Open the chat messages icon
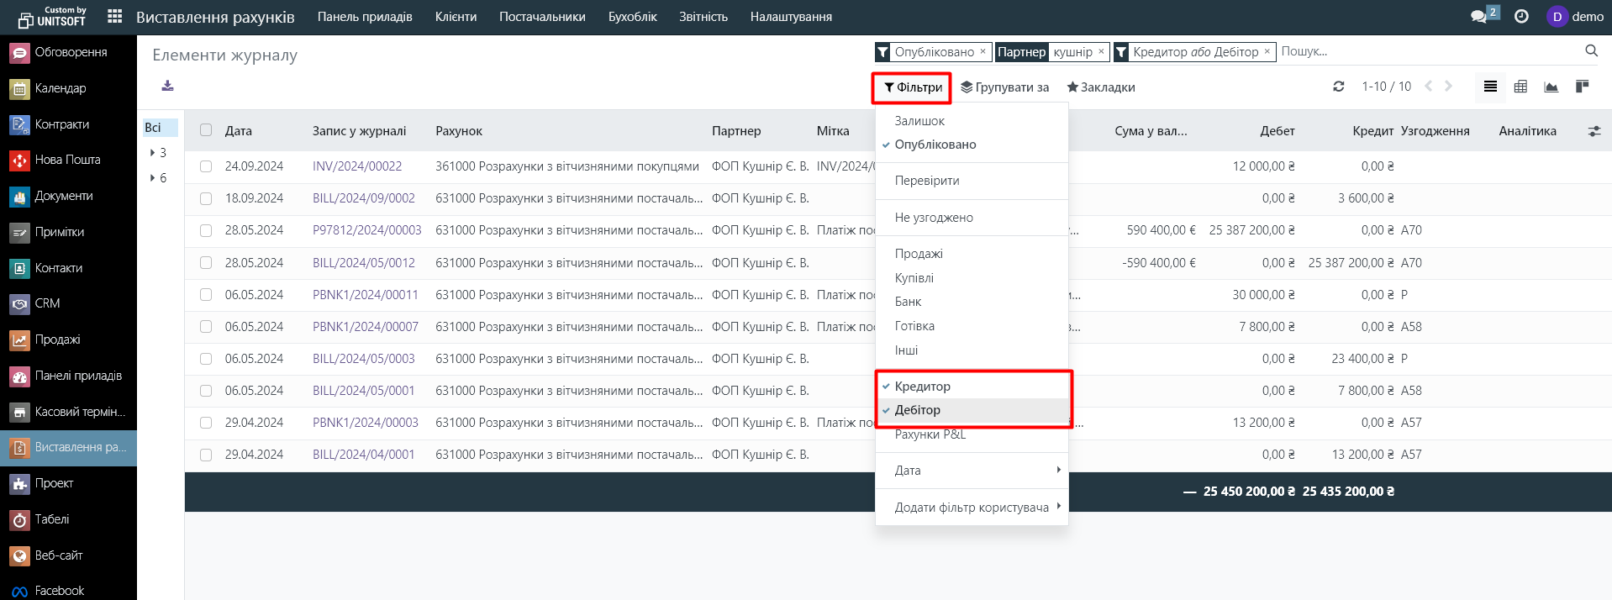The height and width of the screenshot is (600, 1612). pyautogui.click(x=1478, y=17)
